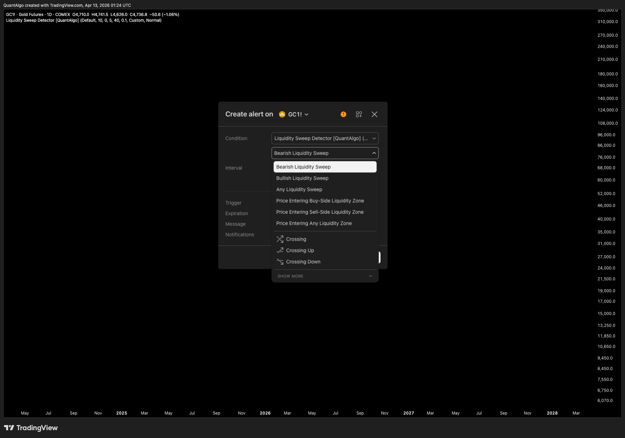Expand the SHOW MORE list
The image size is (625, 438).
tap(325, 276)
